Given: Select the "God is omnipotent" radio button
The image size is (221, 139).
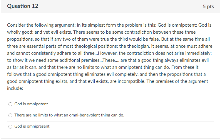Looking at the screenshot, I should 10,104.
